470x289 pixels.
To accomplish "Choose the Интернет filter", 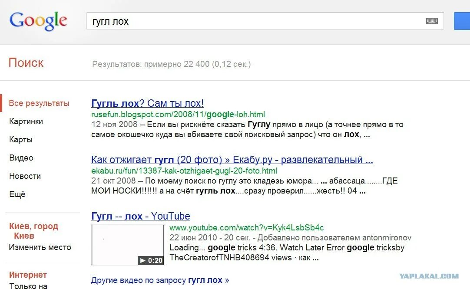I will click(27, 274).
